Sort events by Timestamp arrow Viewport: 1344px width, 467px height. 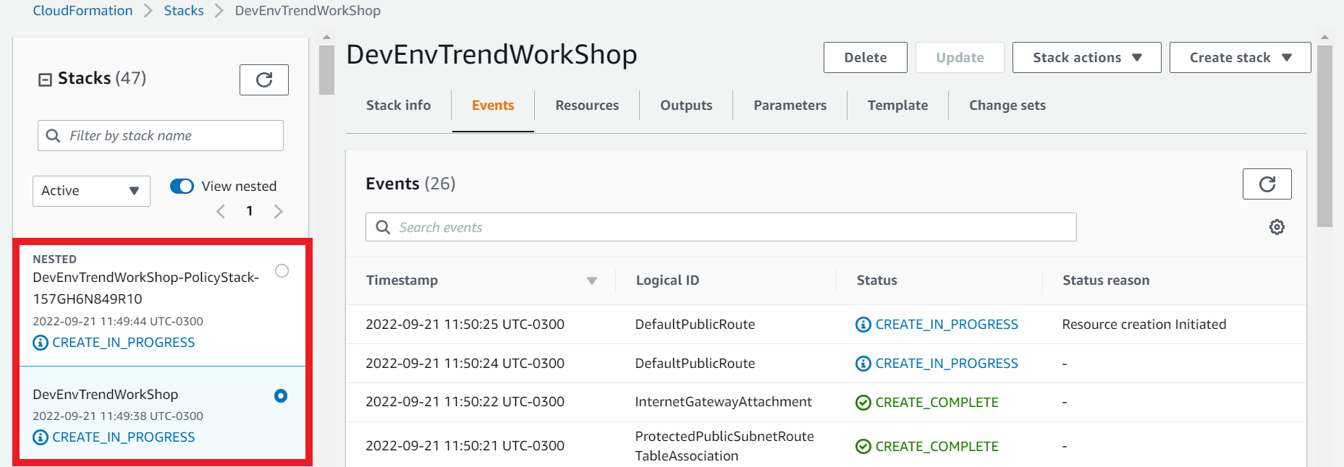(x=592, y=280)
